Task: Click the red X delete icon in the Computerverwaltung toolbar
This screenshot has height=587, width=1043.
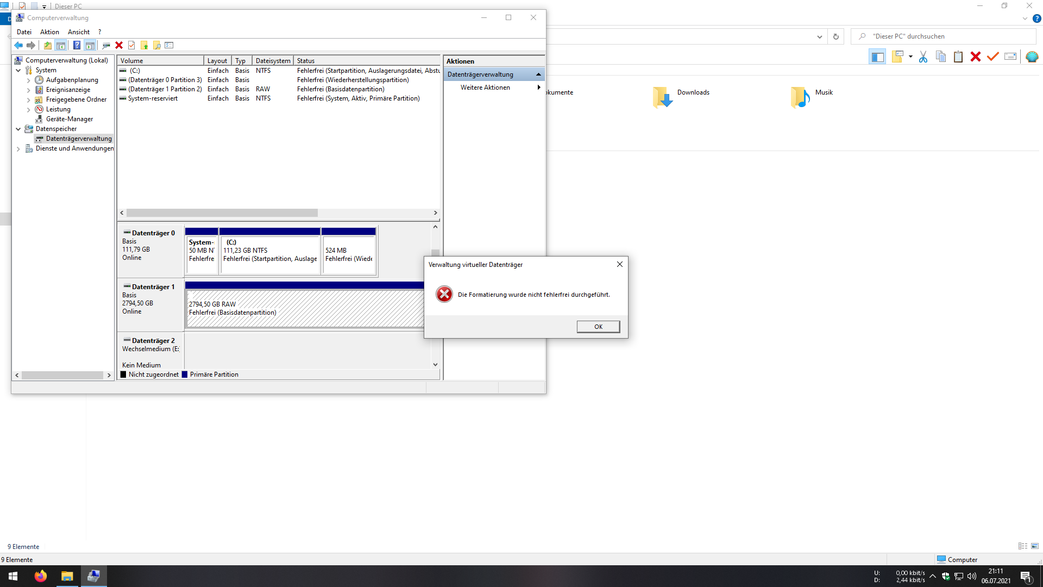Action: click(x=119, y=45)
